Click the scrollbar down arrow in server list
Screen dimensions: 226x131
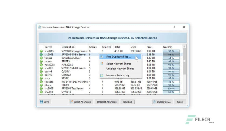point(184,93)
